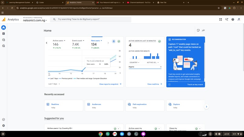This screenshot has width=244, height=137.
Task: Click View reports snapshot link
Action: [x=110, y=84]
